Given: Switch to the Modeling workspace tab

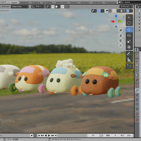Looking at the screenshot, I should (25, 2).
